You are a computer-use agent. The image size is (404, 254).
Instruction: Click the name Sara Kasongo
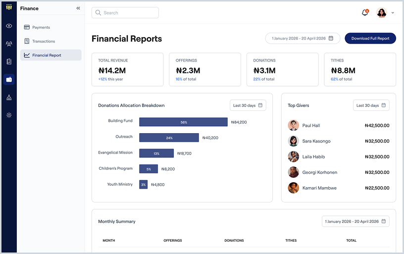tap(316, 141)
